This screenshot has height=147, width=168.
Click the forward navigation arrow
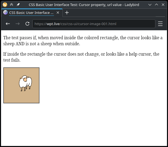[18, 24]
